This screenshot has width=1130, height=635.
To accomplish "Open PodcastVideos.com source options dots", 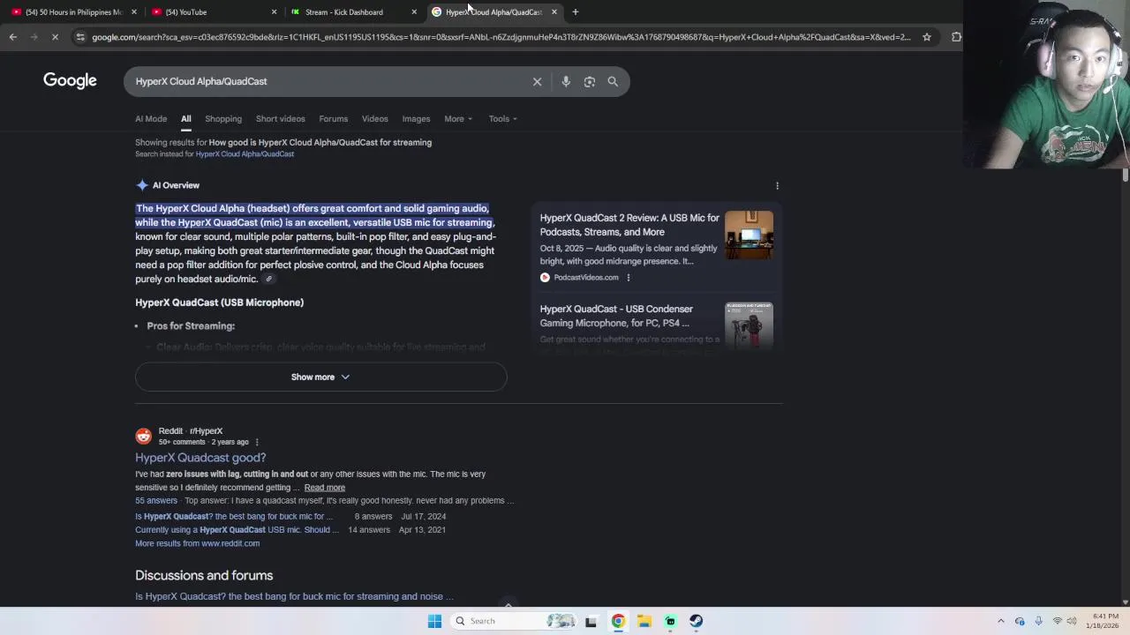I will (x=628, y=278).
